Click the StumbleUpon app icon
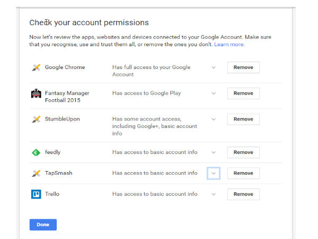 point(36,119)
